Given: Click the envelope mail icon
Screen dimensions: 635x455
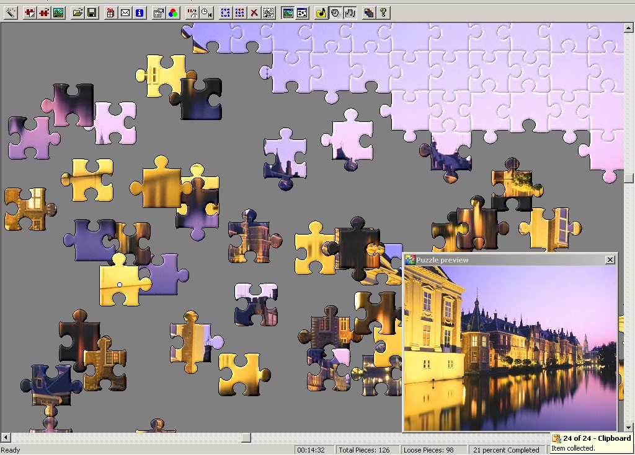Looking at the screenshot, I should [125, 12].
